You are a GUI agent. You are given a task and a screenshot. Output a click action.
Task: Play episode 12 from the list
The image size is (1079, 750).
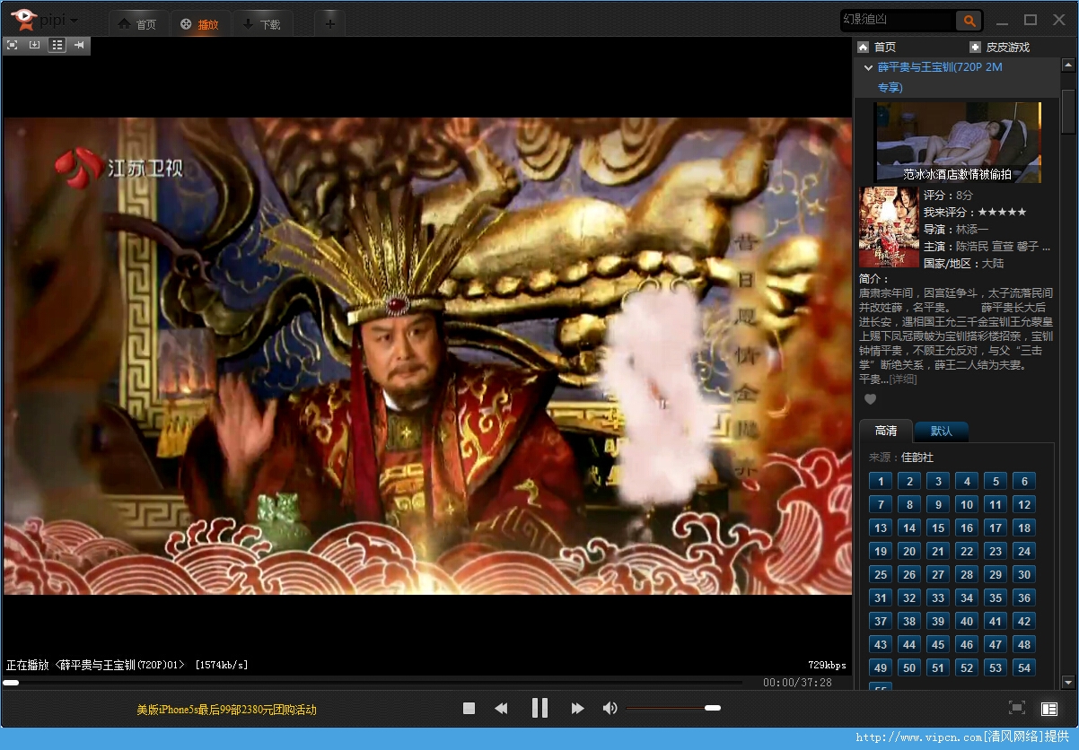tap(1023, 504)
